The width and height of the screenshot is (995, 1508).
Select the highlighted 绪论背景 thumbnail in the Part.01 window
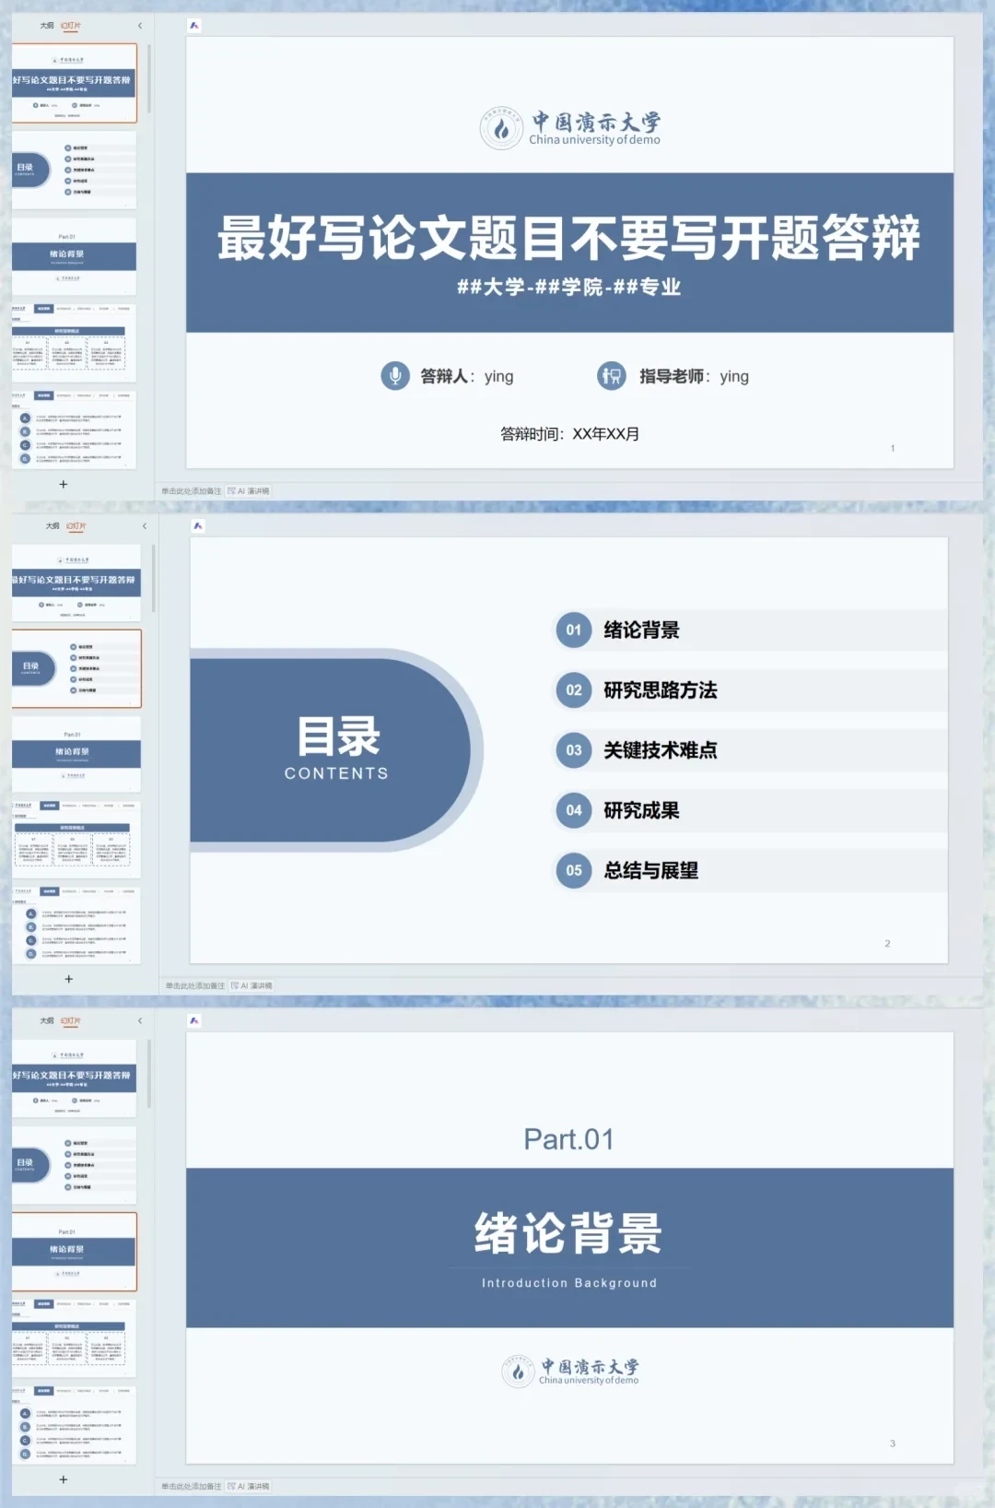(75, 1252)
